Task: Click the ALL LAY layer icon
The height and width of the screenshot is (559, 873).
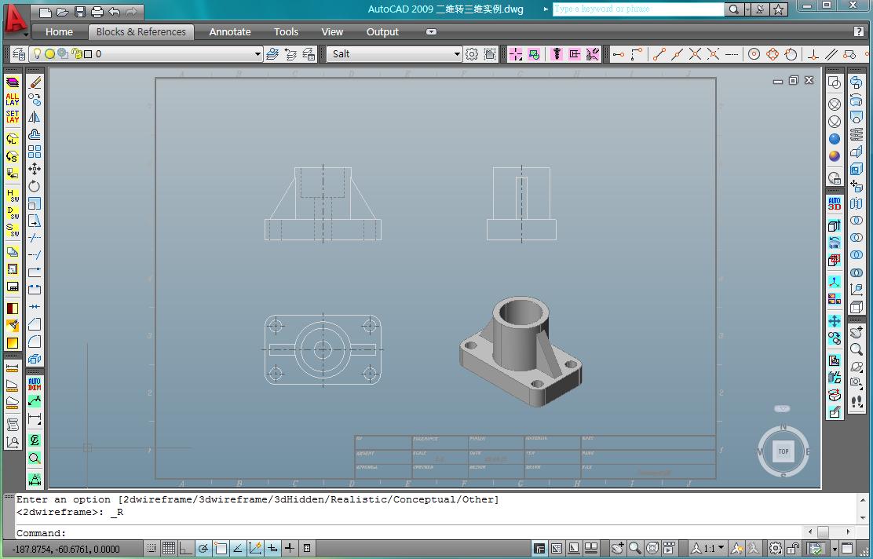Action: [13, 100]
